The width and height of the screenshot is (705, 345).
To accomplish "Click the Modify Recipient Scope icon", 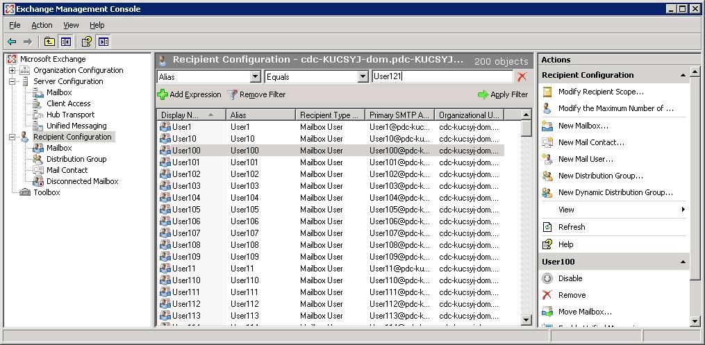I will point(547,92).
